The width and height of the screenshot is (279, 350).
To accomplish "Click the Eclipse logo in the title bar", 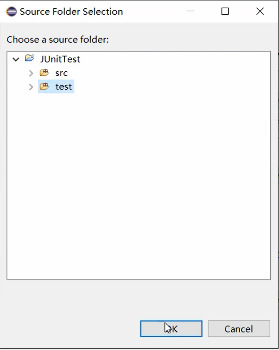I will [x=11, y=11].
